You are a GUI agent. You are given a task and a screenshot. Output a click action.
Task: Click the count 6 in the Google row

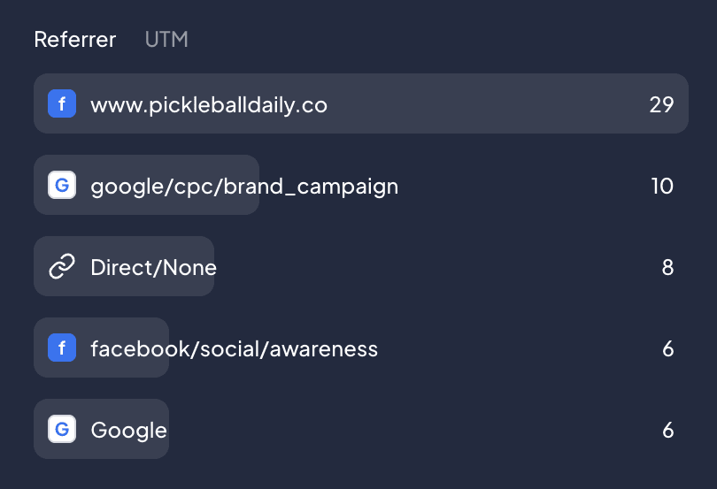[x=668, y=431]
